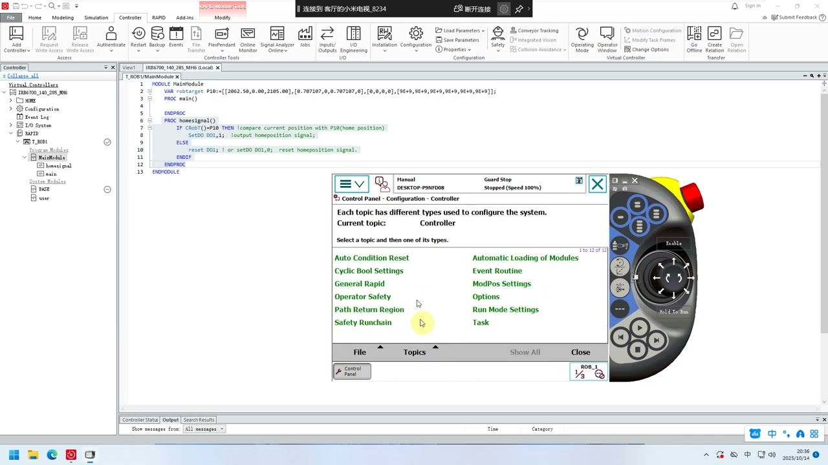Open the Task configuration type
The height and width of the screenshot is (465, 828).
point(481,322)
